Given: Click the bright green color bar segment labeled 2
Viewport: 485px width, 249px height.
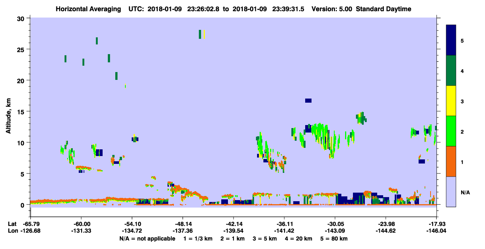Looking at the screenshot, I should (x=451, y=131).
